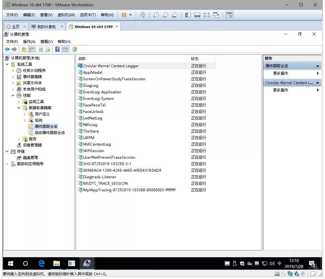Take a snapshot using the VMware snapshot icon

(x=156, y=15)
